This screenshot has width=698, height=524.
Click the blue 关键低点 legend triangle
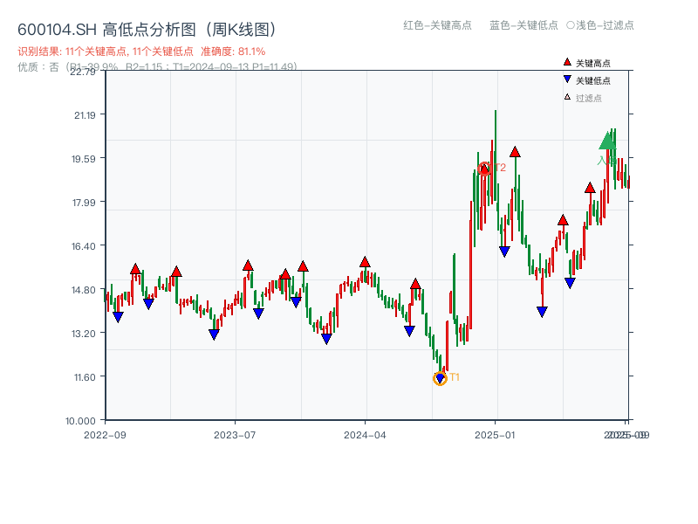[567, 79]
